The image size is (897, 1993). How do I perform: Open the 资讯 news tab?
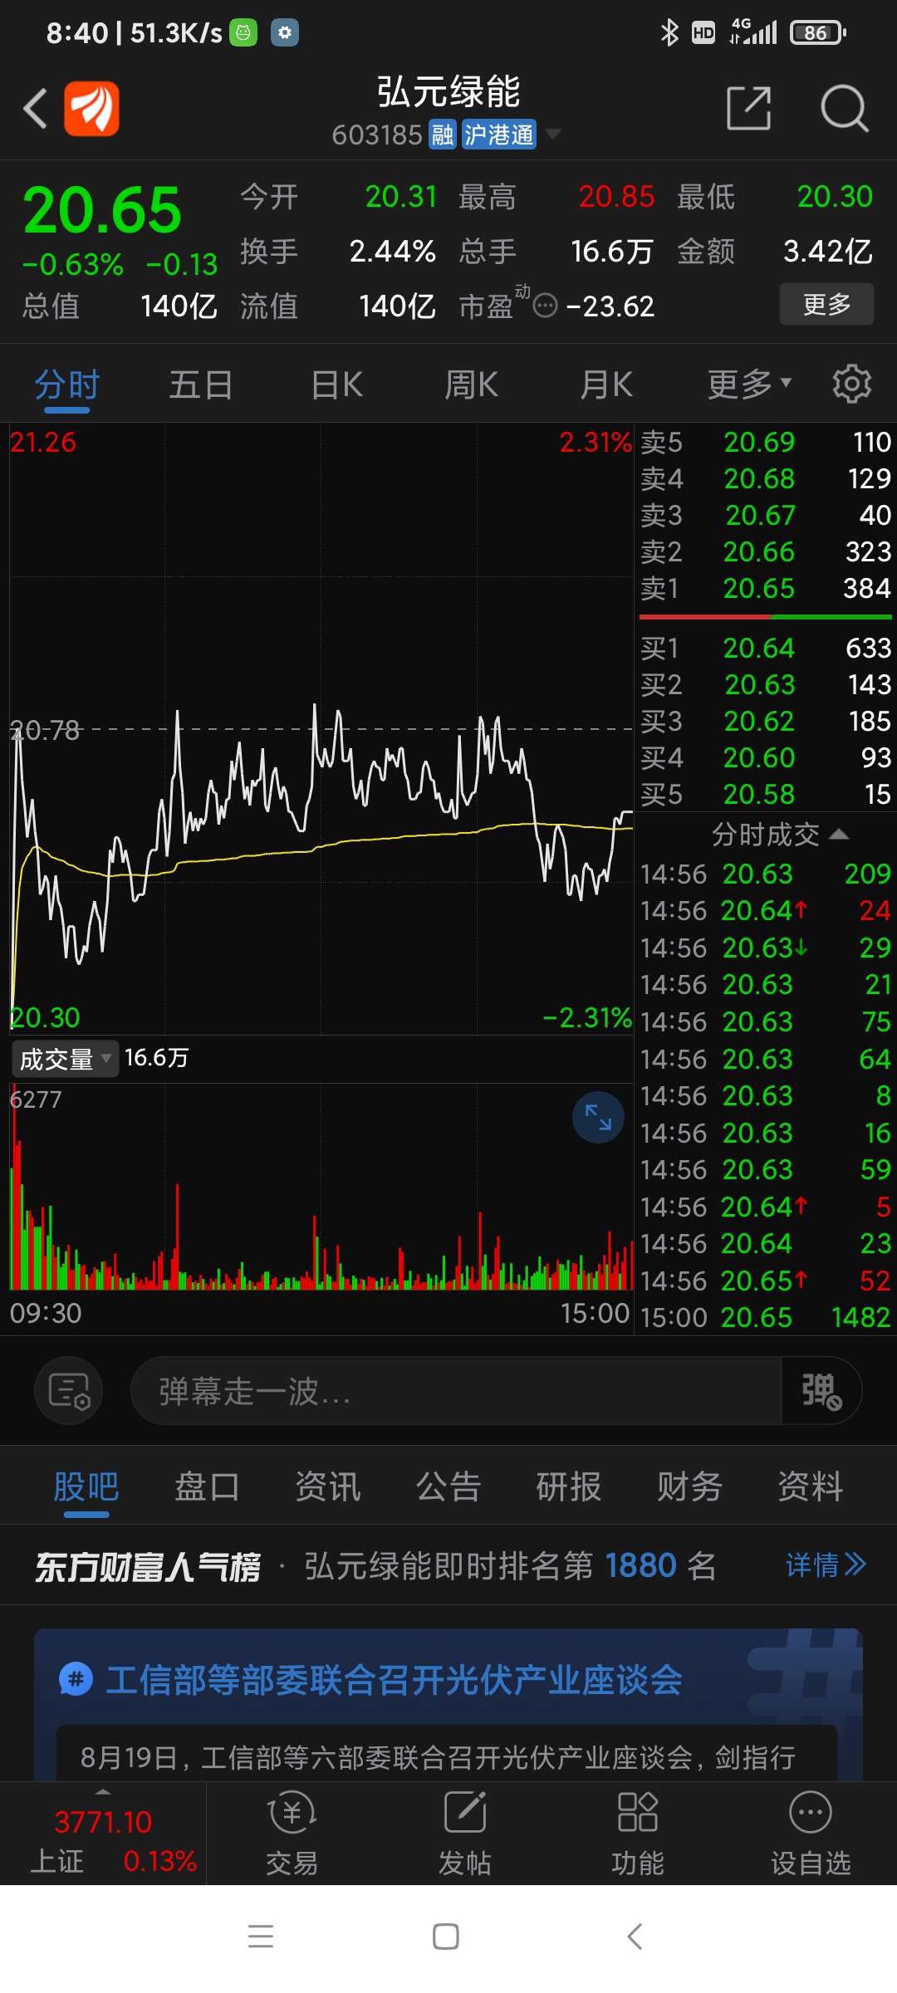click(328, 1486)
